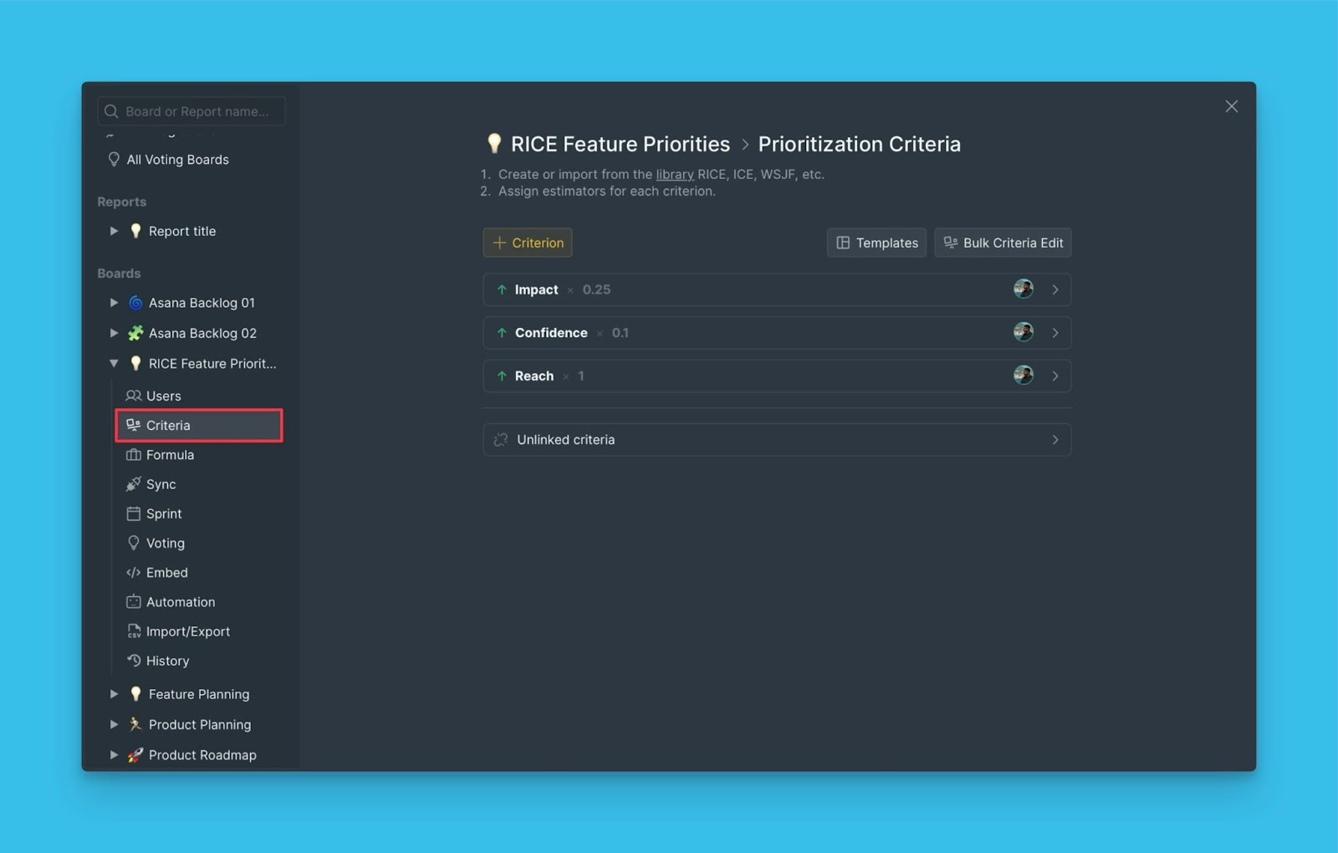Click the Impact estimator avatar

(1023, 289)
